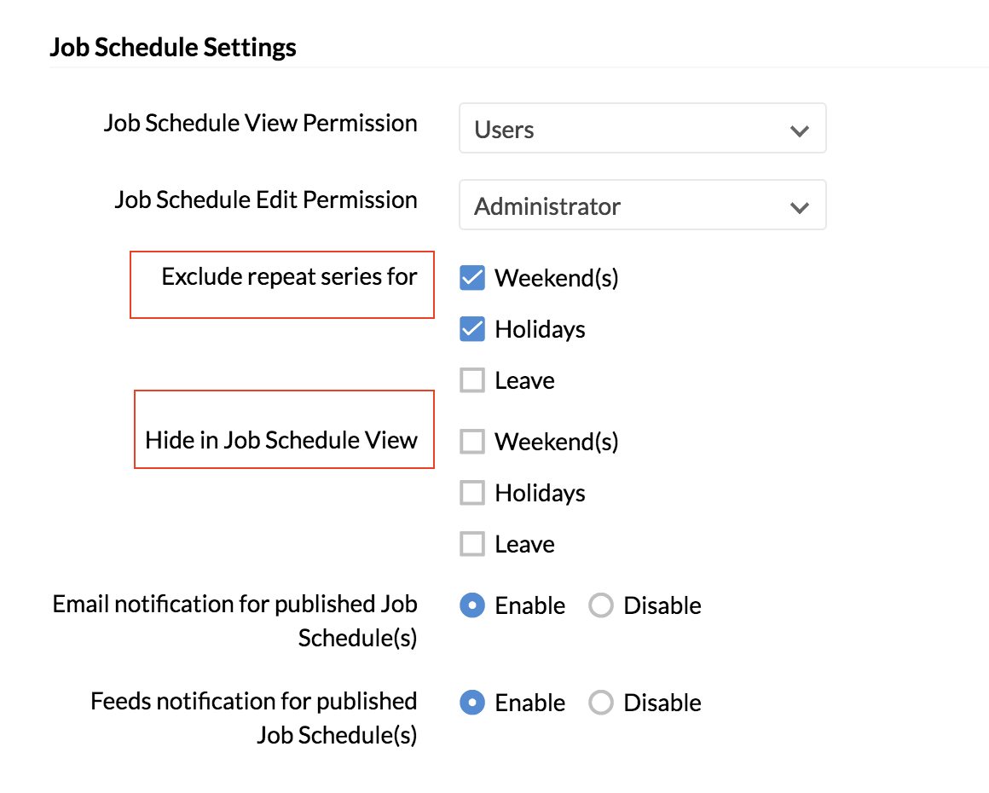Click chevron arrow beside Users
Viewport: 989px width, 793px height.
[799, 131]
